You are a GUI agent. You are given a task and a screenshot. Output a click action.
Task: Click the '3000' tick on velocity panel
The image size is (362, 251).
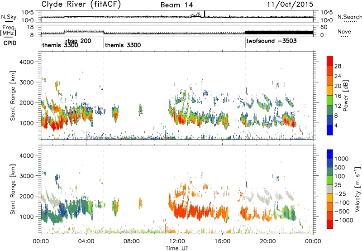pyautogui.click(x=27, y=176)
